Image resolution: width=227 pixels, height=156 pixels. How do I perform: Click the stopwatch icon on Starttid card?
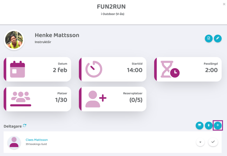point(94,69)
